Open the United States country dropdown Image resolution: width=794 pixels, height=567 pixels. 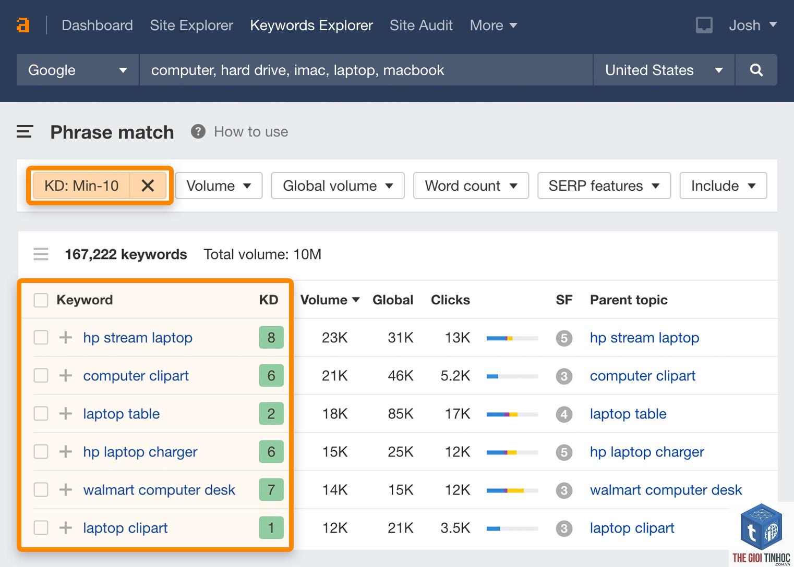pos(664,70)
